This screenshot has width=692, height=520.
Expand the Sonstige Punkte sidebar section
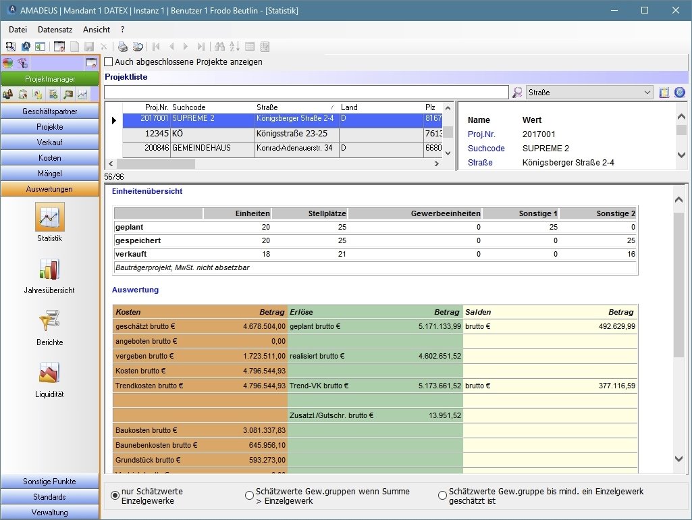tap(50, 482)
